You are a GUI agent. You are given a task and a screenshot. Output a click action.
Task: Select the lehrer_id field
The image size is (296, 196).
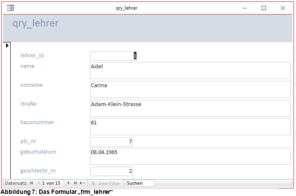pos(113,56)
